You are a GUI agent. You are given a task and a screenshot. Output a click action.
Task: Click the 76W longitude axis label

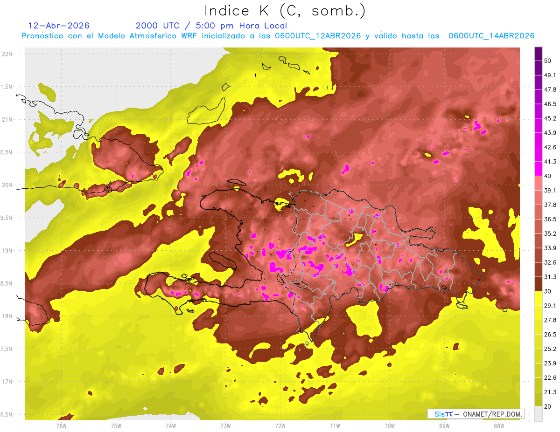pos(61,425)
